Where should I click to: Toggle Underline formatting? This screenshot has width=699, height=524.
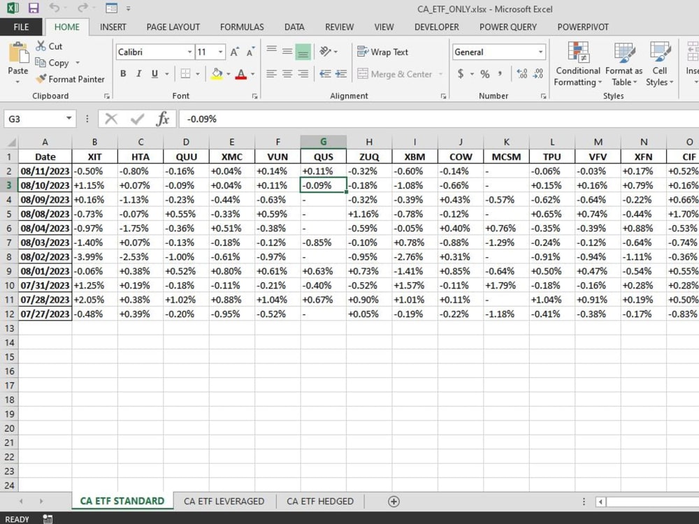click(x=154, y=73)
